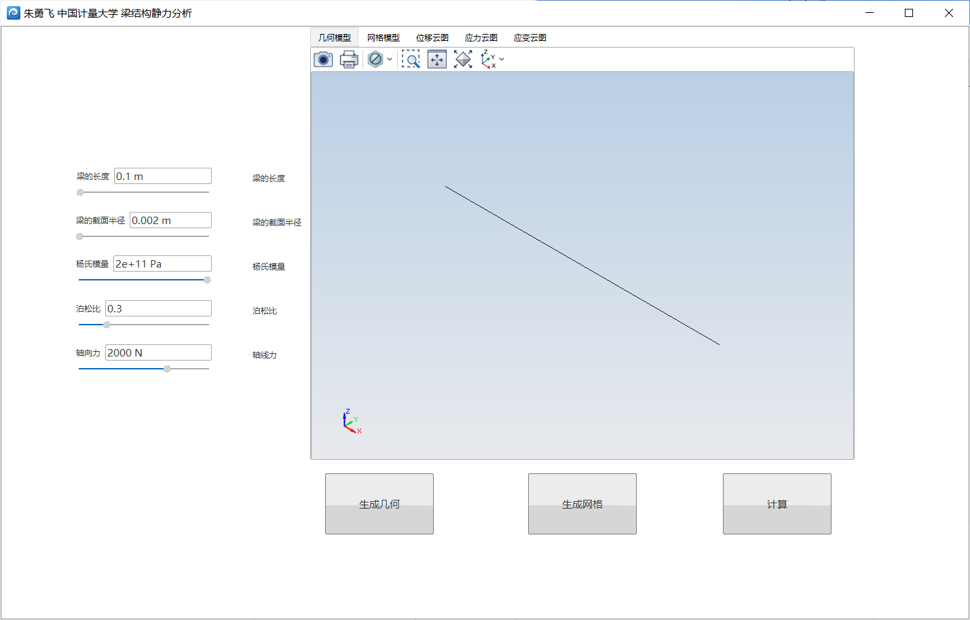Click the 梁的长度 input field showing 0.1 m
970x620 pixels.
[x=163, y=176]
